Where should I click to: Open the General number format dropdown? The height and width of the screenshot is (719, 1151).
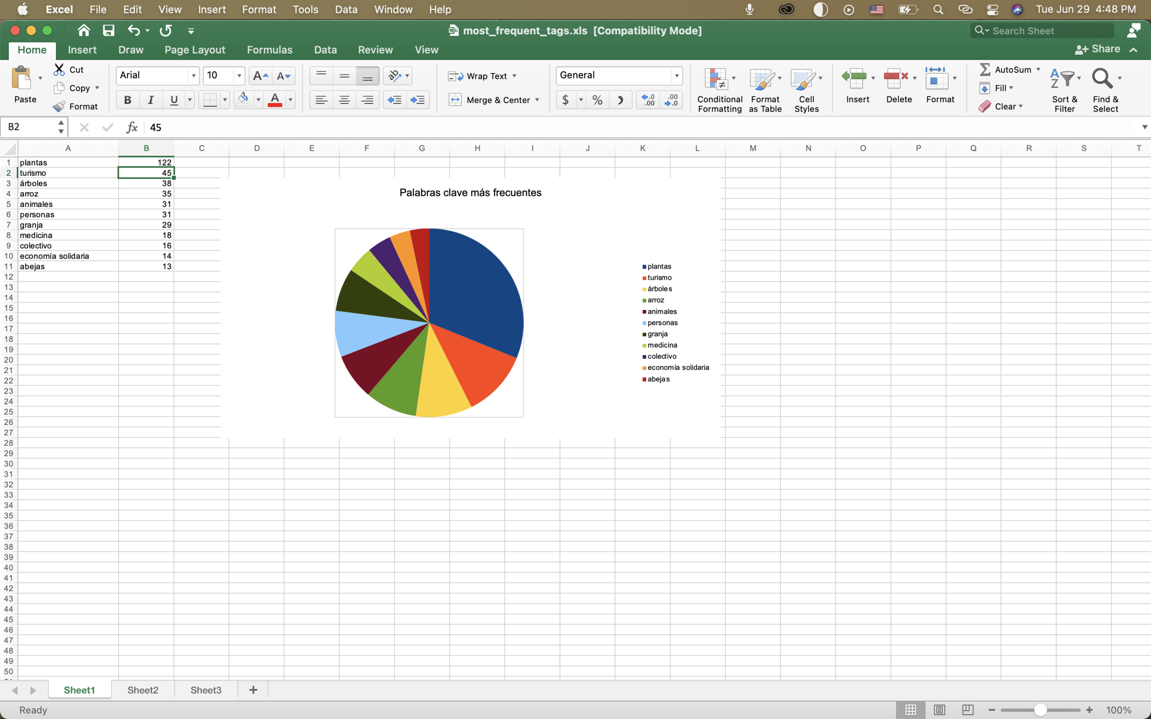pyautogui.click(x=677, y=75)
